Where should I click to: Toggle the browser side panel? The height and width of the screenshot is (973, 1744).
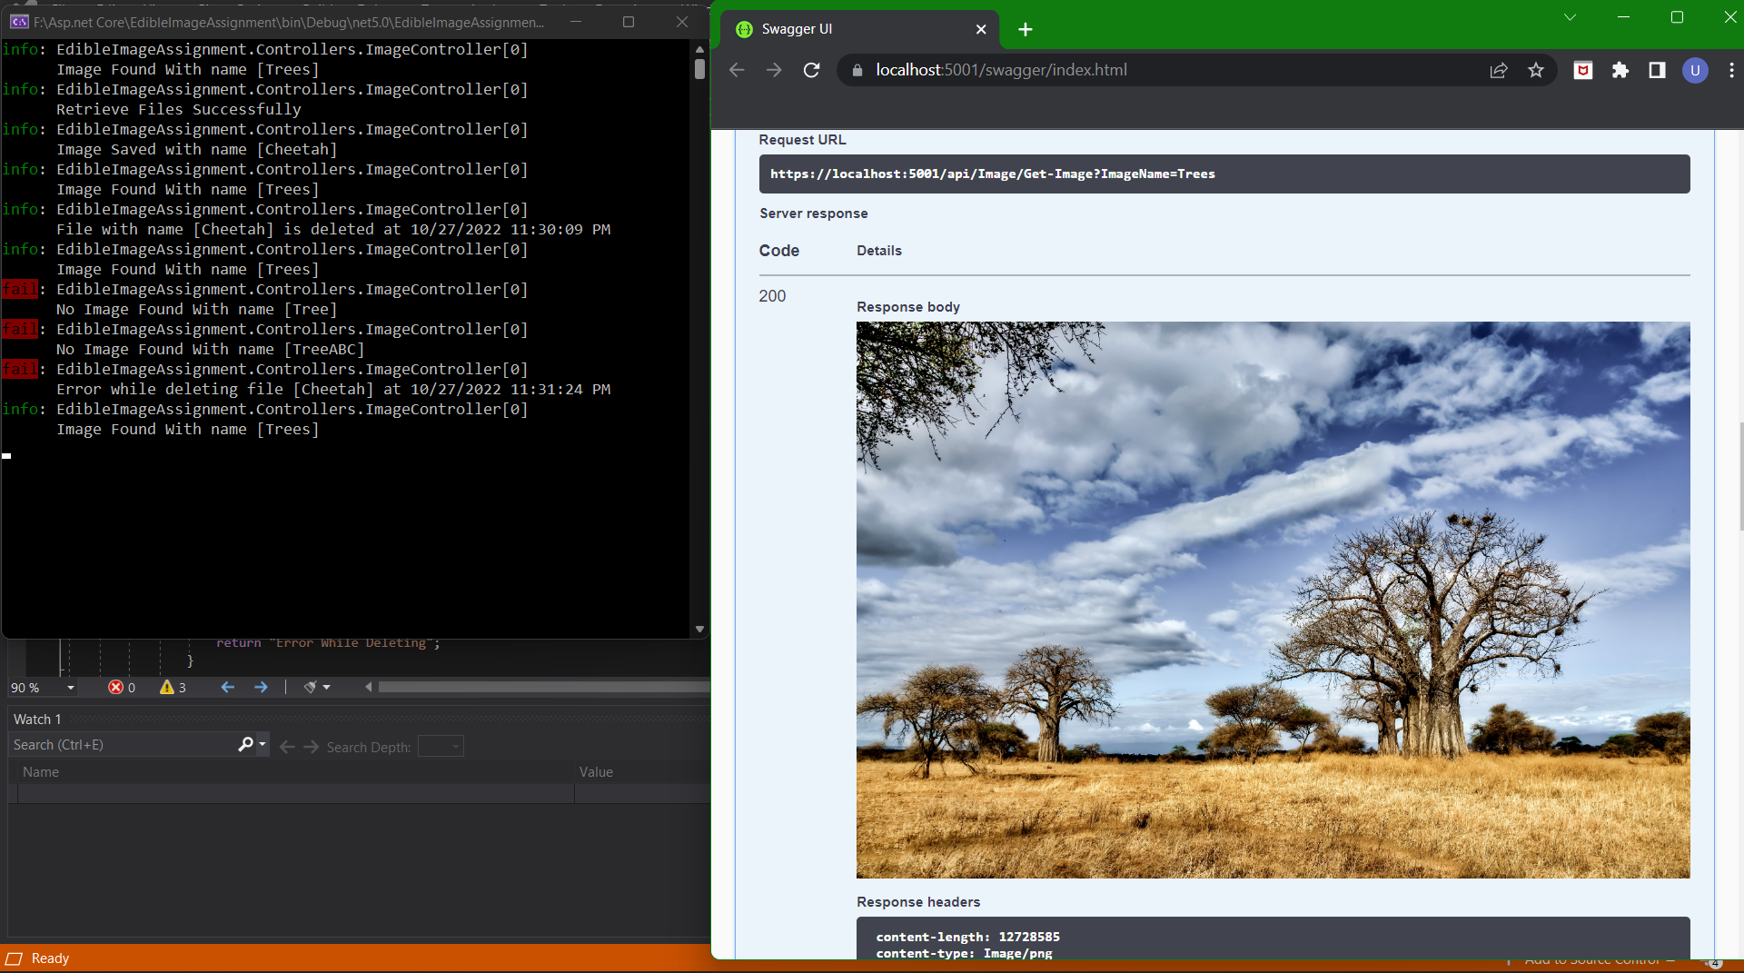tap(1658, 70)
